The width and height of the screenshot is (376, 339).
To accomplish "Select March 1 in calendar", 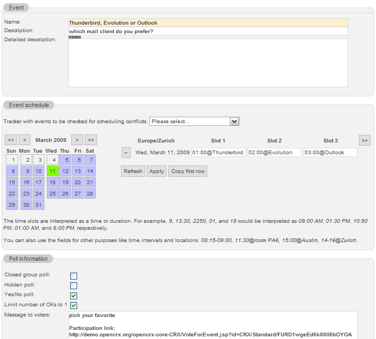I will tap(12, 160).
